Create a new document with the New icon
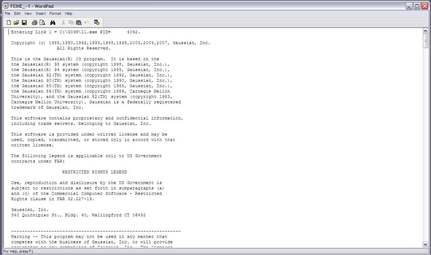 [x=9, y=23]
